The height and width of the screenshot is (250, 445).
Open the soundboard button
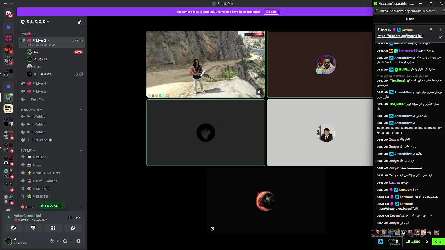point(73,228)
